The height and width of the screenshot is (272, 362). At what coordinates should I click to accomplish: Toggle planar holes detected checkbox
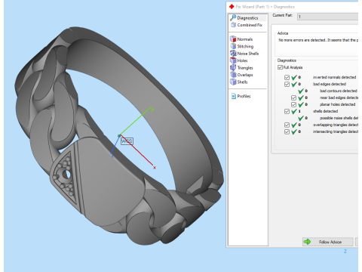tap(293, 104)
